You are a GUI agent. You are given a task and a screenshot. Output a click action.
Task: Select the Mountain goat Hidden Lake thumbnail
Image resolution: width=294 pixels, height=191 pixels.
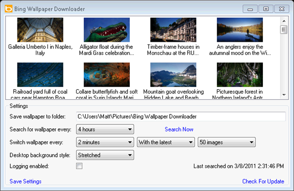173,75
